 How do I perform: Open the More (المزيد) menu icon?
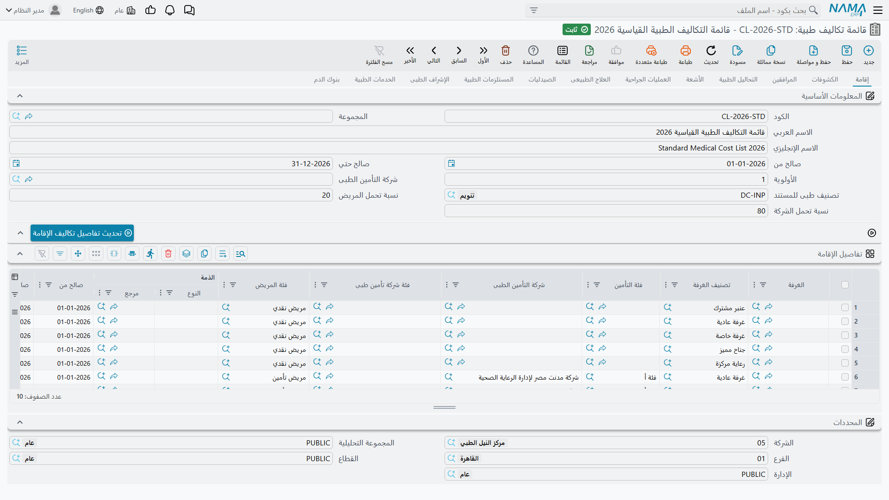[22, 51]
